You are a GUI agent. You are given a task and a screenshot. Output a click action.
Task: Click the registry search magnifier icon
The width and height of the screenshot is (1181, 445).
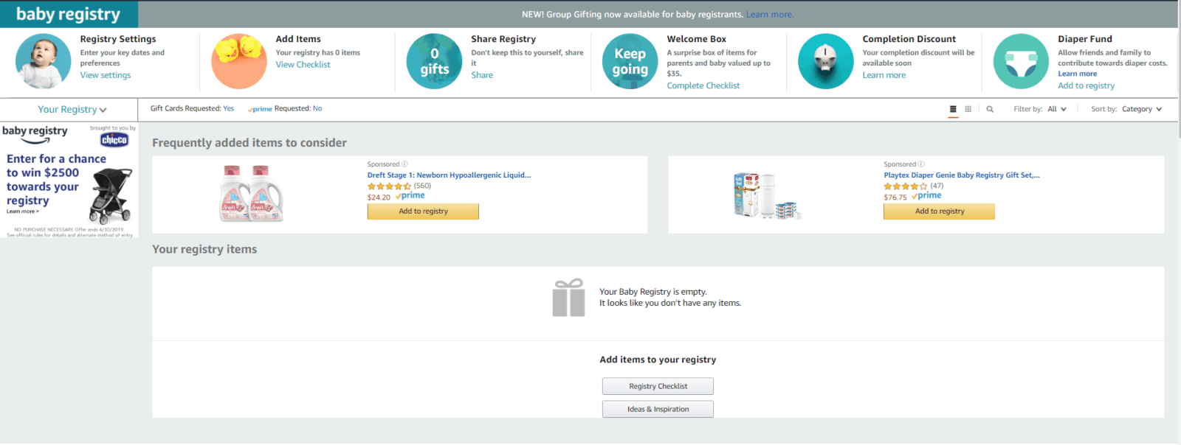tap(990, 109)
